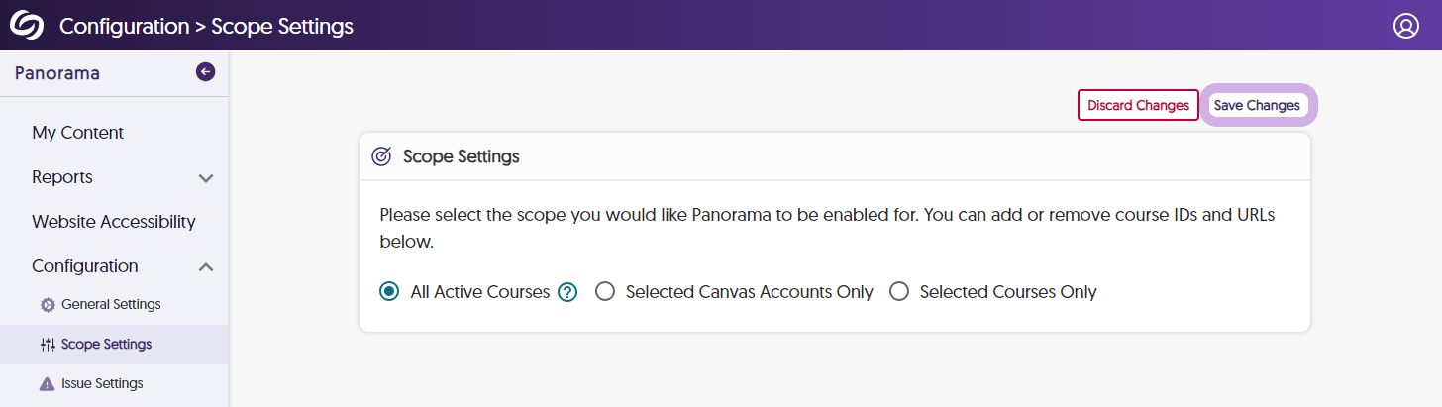The height and width of the screenshot is (407, 1442).
Task: Expand the Reports menu chevron
Action: [206, 178]
